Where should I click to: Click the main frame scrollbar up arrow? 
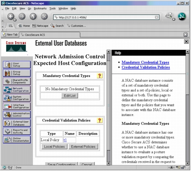pyautogui.click(x=108, y=52)
